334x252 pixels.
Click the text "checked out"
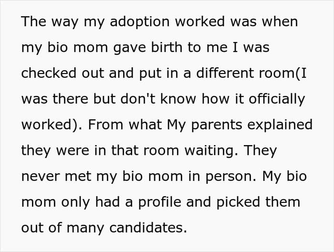[63, 73]
